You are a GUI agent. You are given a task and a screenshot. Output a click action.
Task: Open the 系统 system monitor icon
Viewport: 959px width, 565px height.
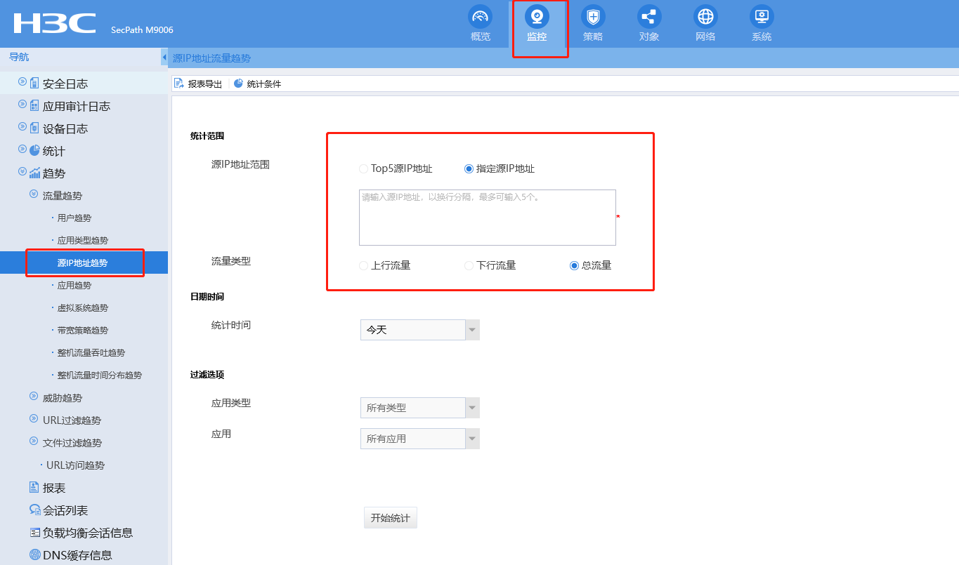pyautogui.click(x=762, y=16)
